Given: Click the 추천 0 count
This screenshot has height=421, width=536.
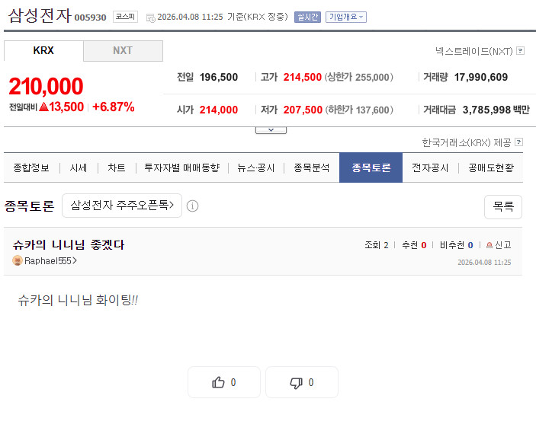Looking at the screenshot, I should (x=414, y=245).
